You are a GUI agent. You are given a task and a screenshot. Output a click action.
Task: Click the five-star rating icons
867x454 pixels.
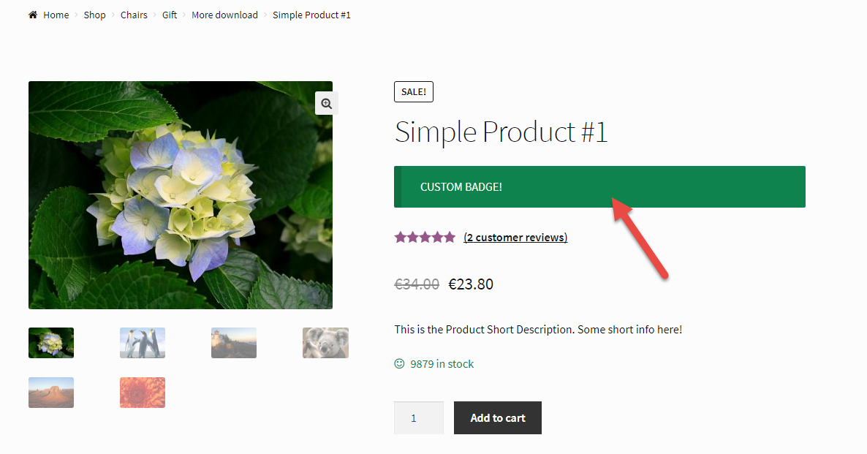click(425, 237)
